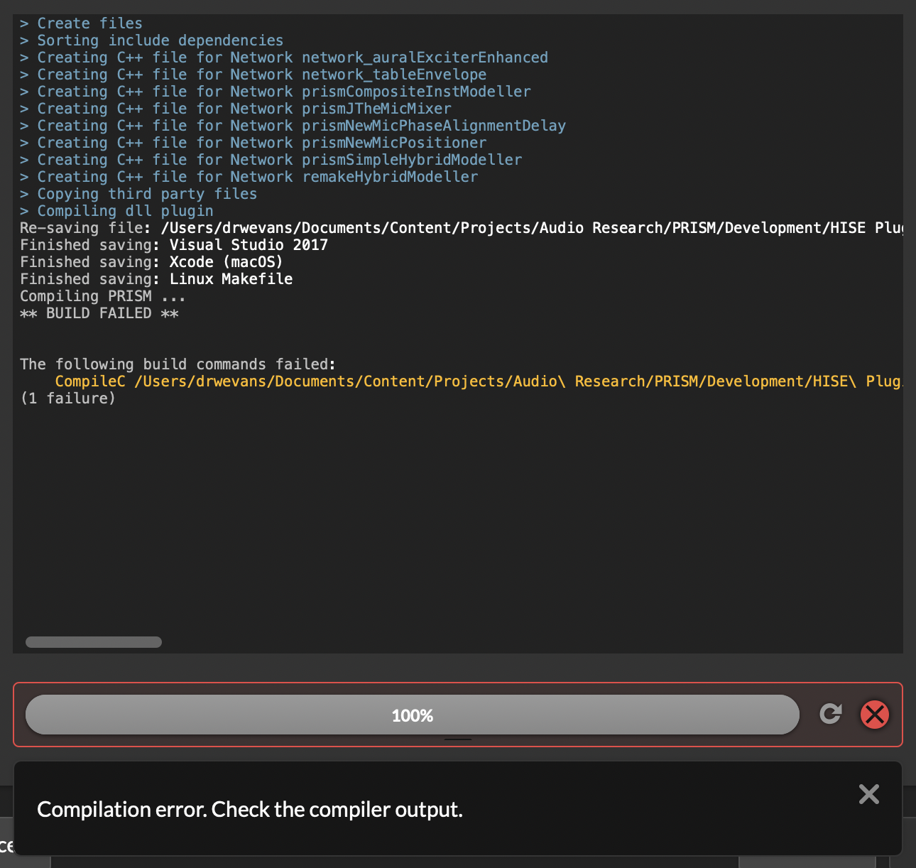
Task: Click 'Finished saving: Xcode (macOS)' line
Action: (152, 262)
